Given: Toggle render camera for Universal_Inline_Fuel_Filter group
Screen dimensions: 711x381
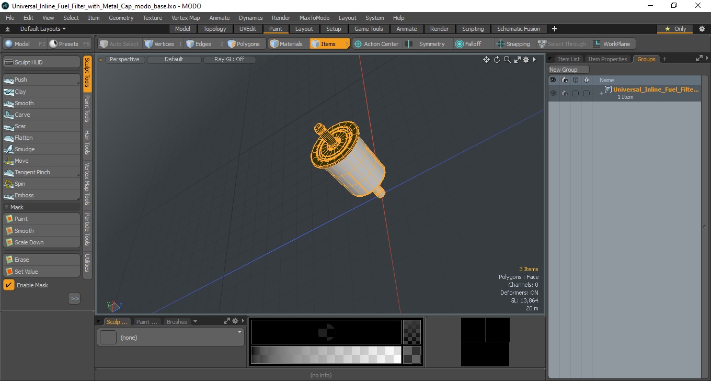Looking at the screenshot, I should 564,93.
